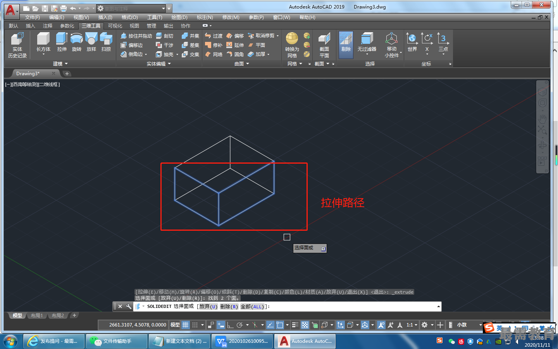Viewport: 558px width, 349px height.
Task: Select the 放样 loft tool
Action: (91, 42)
